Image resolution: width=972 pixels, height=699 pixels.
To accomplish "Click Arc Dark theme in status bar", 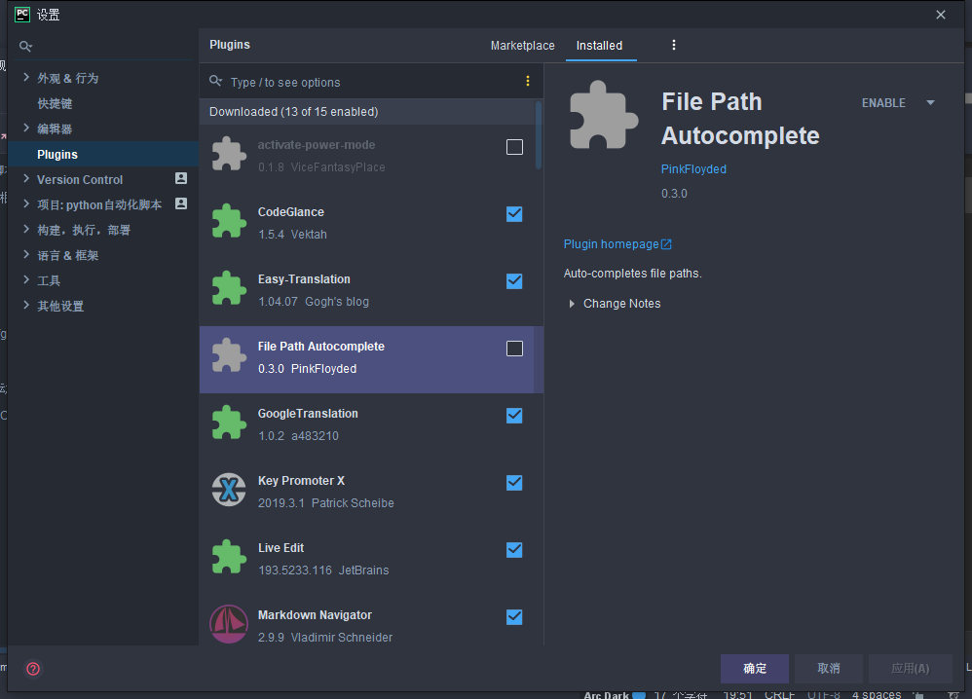I will point(607,695).
